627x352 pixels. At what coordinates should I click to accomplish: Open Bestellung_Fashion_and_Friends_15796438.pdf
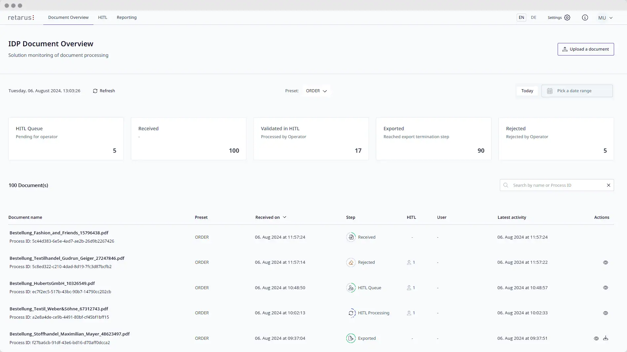[x=59, y=233]
